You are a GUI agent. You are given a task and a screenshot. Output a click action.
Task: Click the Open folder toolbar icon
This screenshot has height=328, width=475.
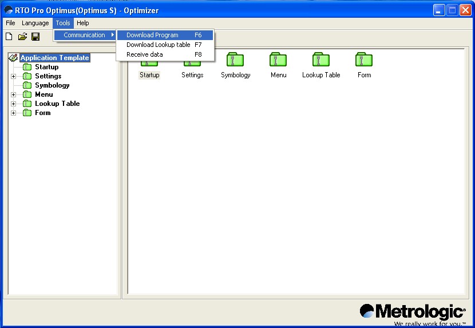click(x=22, y=37)
